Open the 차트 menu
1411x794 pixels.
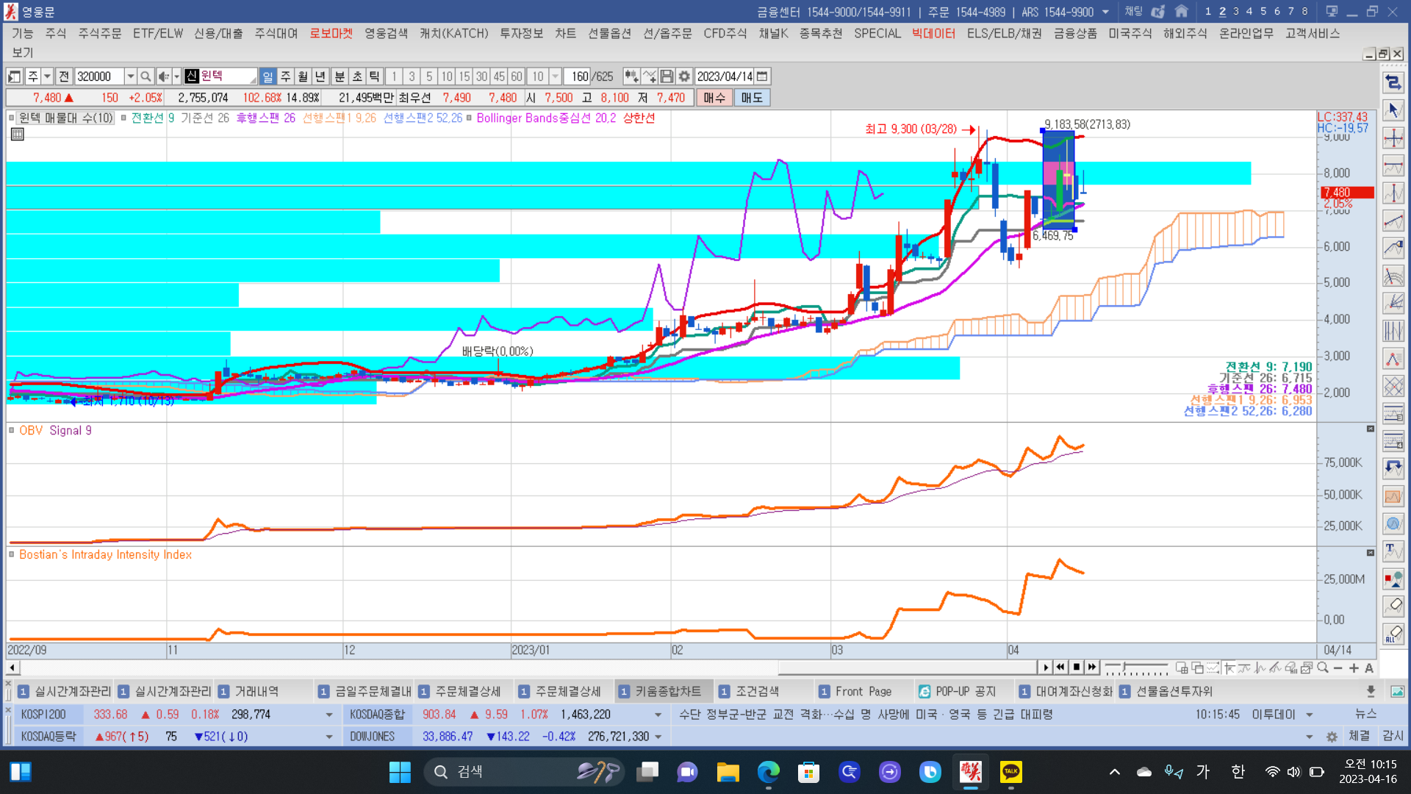click(565, 33)
